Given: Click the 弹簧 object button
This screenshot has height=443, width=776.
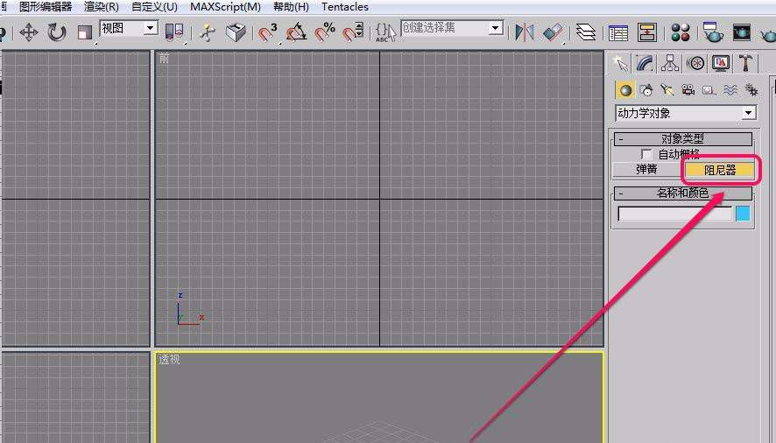Looking at the screenshot, I should tap(646, 170).
